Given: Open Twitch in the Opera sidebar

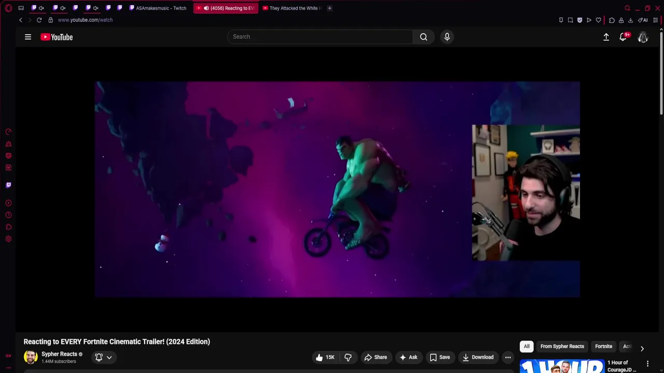Looking at the screenshot, I should click(x=8, y=185).
